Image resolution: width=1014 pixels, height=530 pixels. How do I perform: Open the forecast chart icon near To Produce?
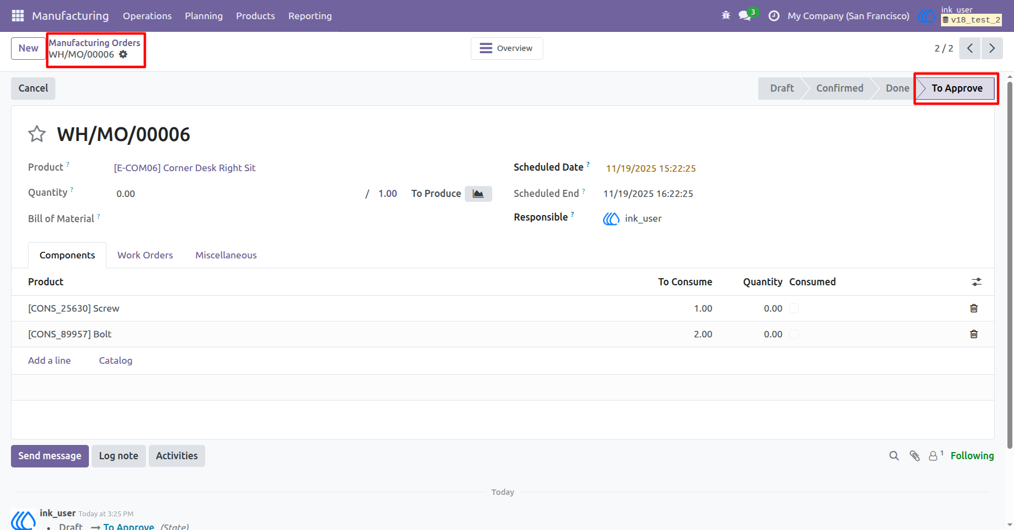[478, 194]
